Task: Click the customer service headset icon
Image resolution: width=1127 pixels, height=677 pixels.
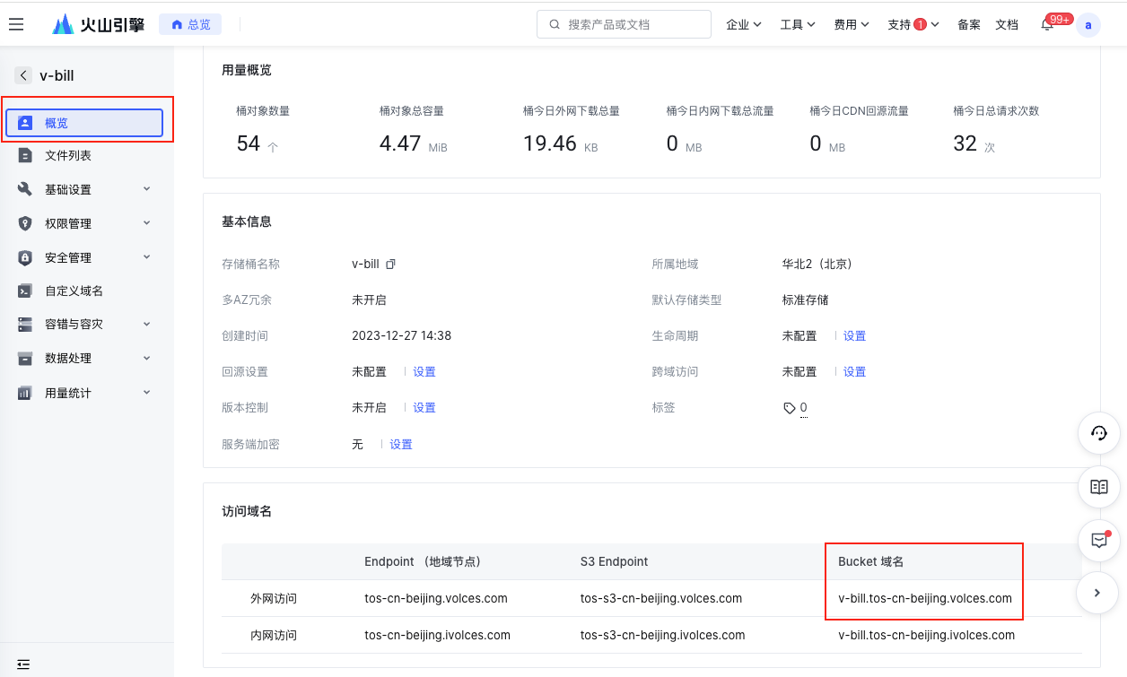Action: pyautogui.click(x=1098, y=434)
